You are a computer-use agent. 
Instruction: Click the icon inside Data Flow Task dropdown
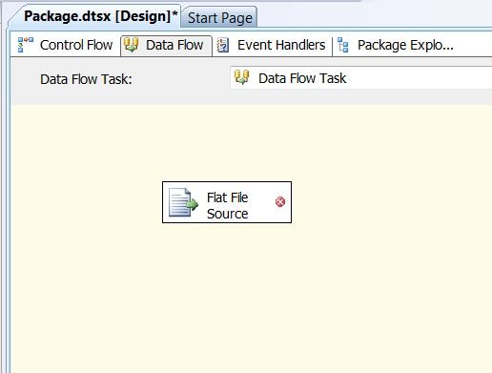(241, 77)
